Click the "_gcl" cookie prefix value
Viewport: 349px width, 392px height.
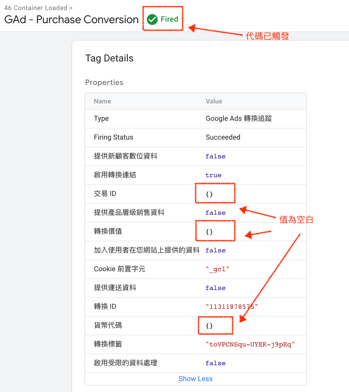click(217, 269)
